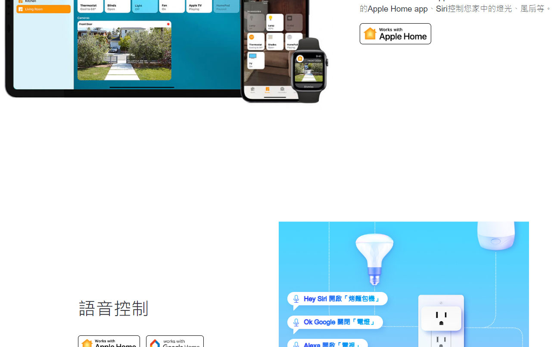The image size is (557, 347).
Task: Open the Automation tab on the iPhone
Action: point(282,90)
